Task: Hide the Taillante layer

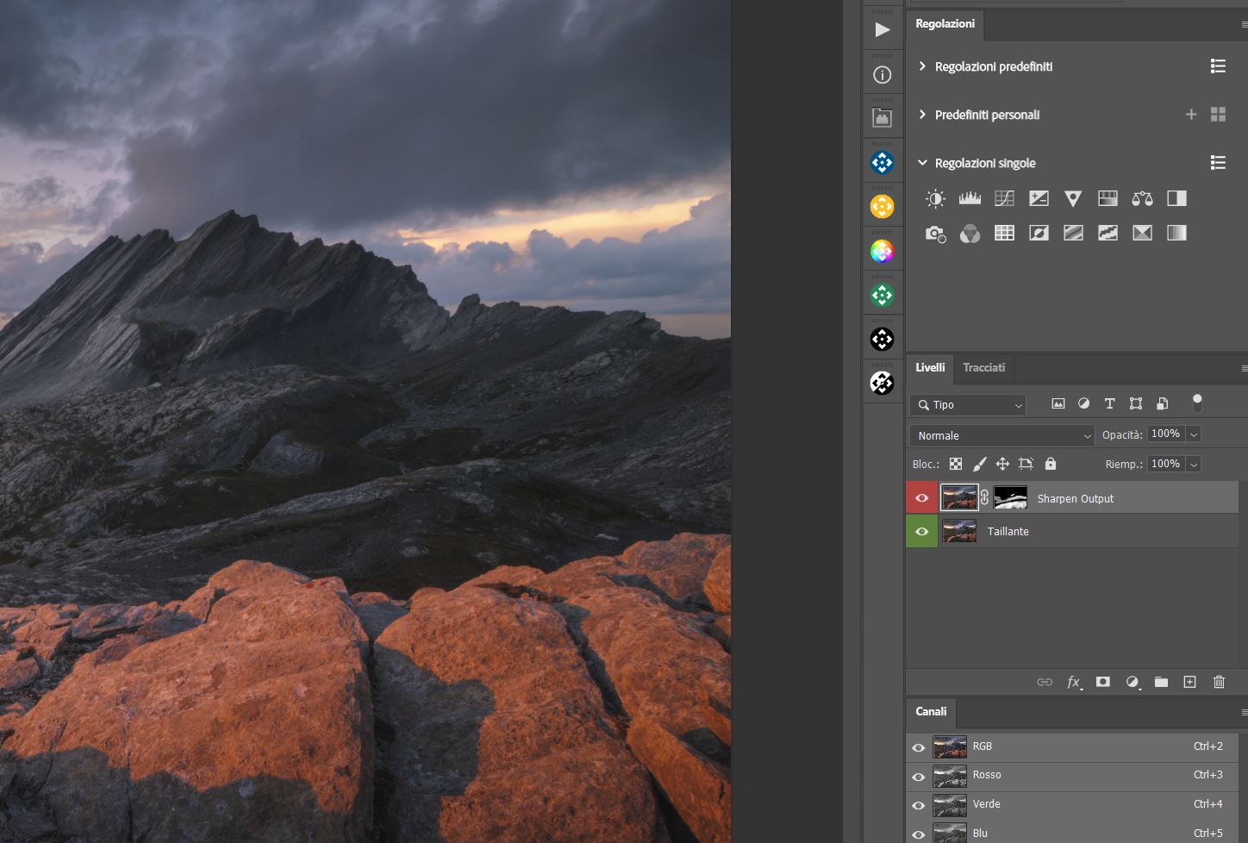Action: click(921, 531)
